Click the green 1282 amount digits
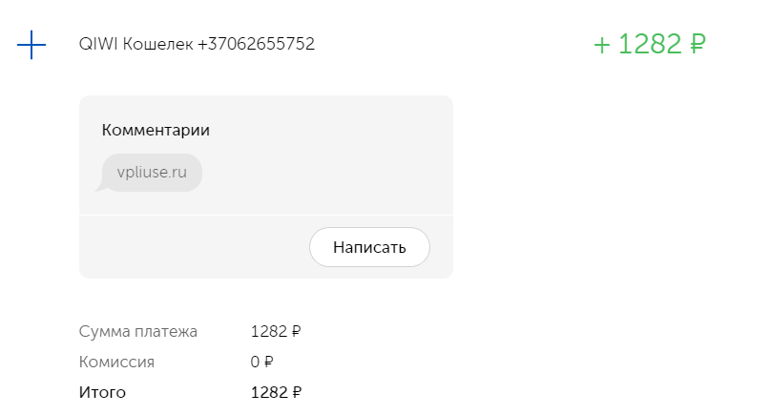 pos(650,44)
